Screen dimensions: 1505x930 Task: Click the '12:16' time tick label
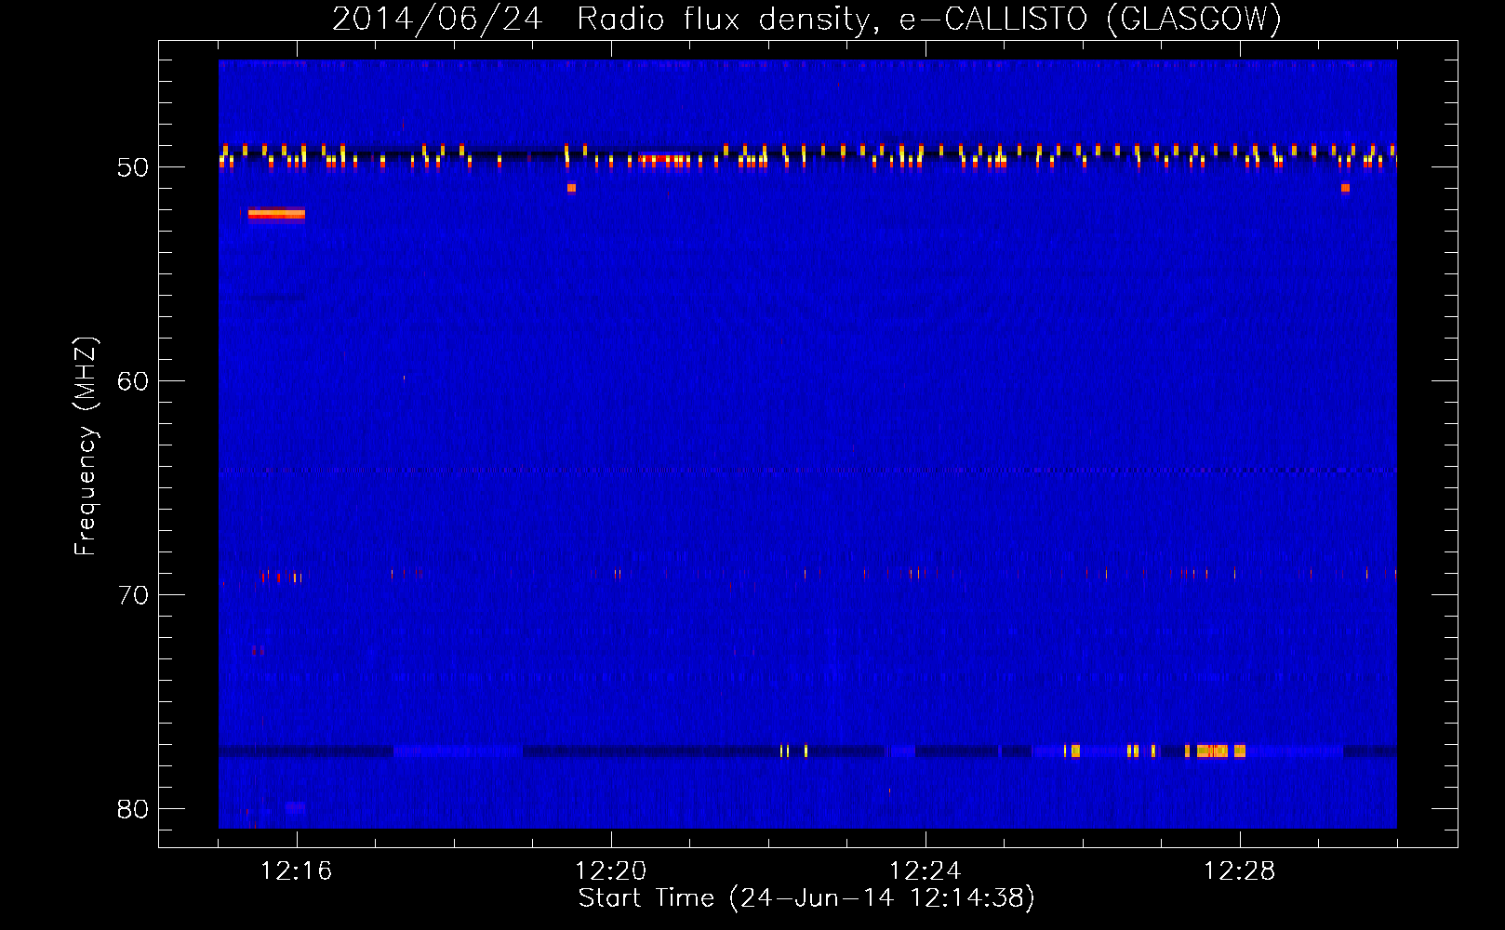coord(296,871)
